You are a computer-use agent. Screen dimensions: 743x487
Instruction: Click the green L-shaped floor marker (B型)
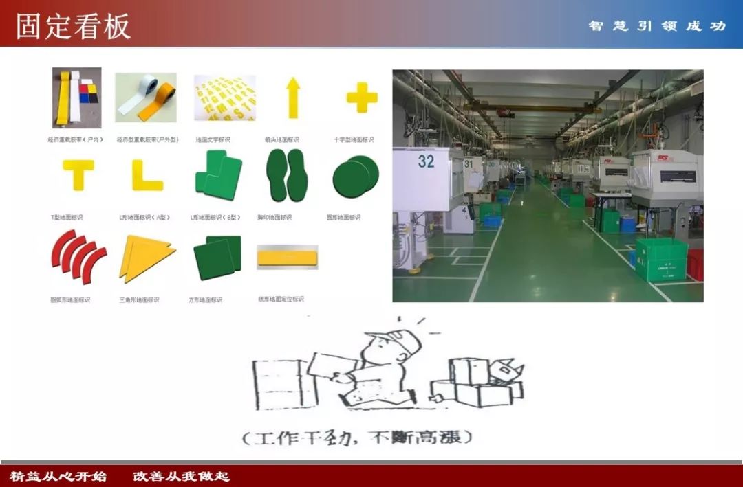coord(218,175)
